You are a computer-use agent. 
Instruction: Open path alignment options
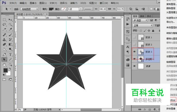point(137,9)
